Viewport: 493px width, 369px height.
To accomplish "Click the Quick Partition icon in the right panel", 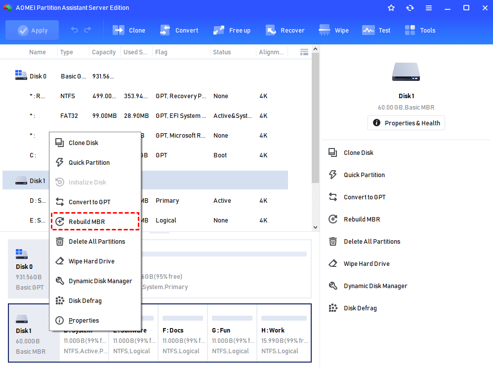I will 332,175.
